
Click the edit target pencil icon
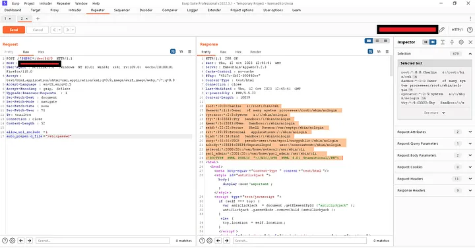tap(441, 30)
